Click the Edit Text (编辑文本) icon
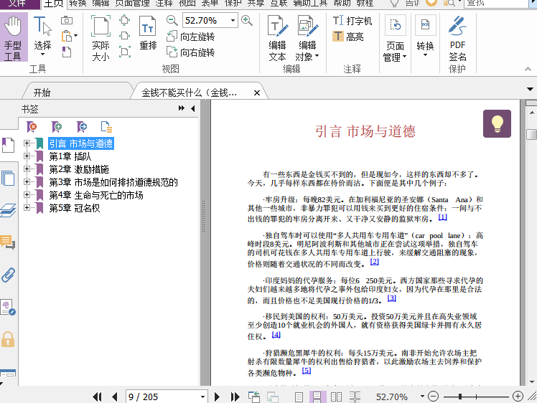Viewport: 537px width, 403px height. coord(277,38)
